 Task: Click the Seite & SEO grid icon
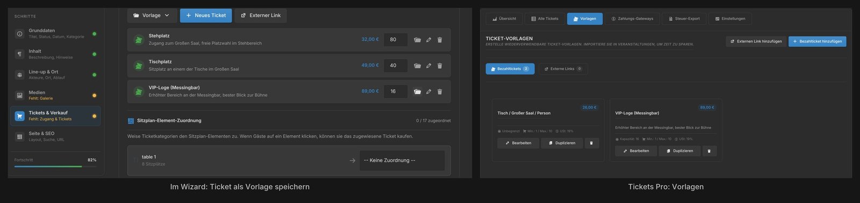(20, 136)
